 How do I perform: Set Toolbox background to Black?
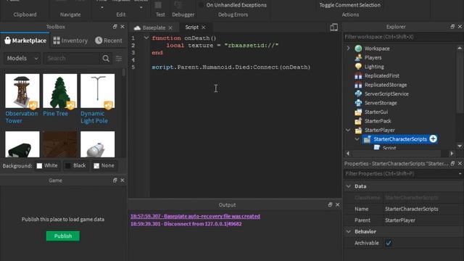tap(75, 166)
